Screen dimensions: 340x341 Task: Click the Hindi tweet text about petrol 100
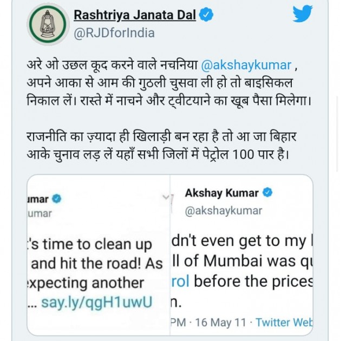(x=161, y=146)
